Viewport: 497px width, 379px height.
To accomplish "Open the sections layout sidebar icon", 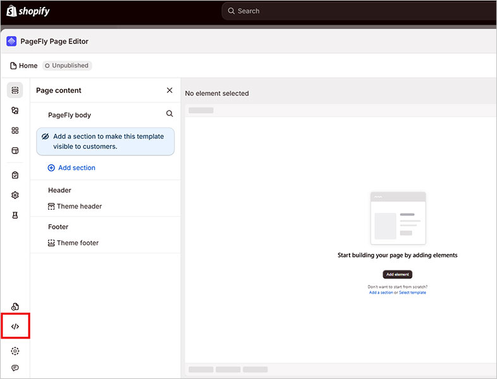I will tap(15, 150).
